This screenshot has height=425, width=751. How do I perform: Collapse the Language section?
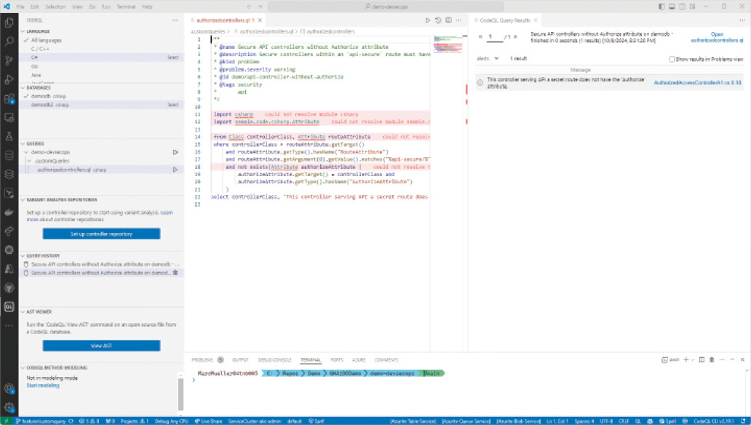pyautogui.click(x=23, y=31)
